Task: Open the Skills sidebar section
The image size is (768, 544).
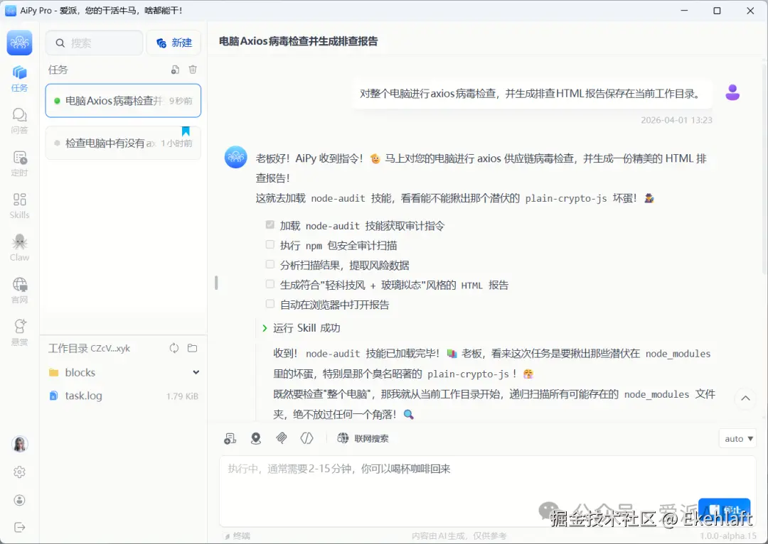Action: [19, 205]
